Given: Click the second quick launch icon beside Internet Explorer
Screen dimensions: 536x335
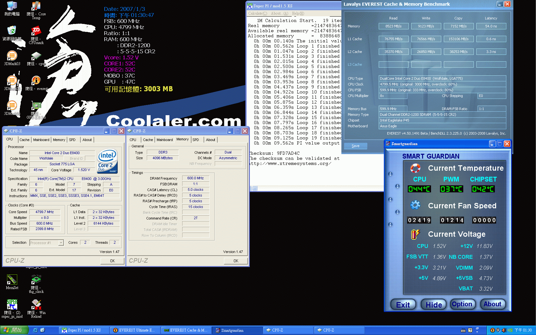Looking at the screenshot, I should click(42, 330).
